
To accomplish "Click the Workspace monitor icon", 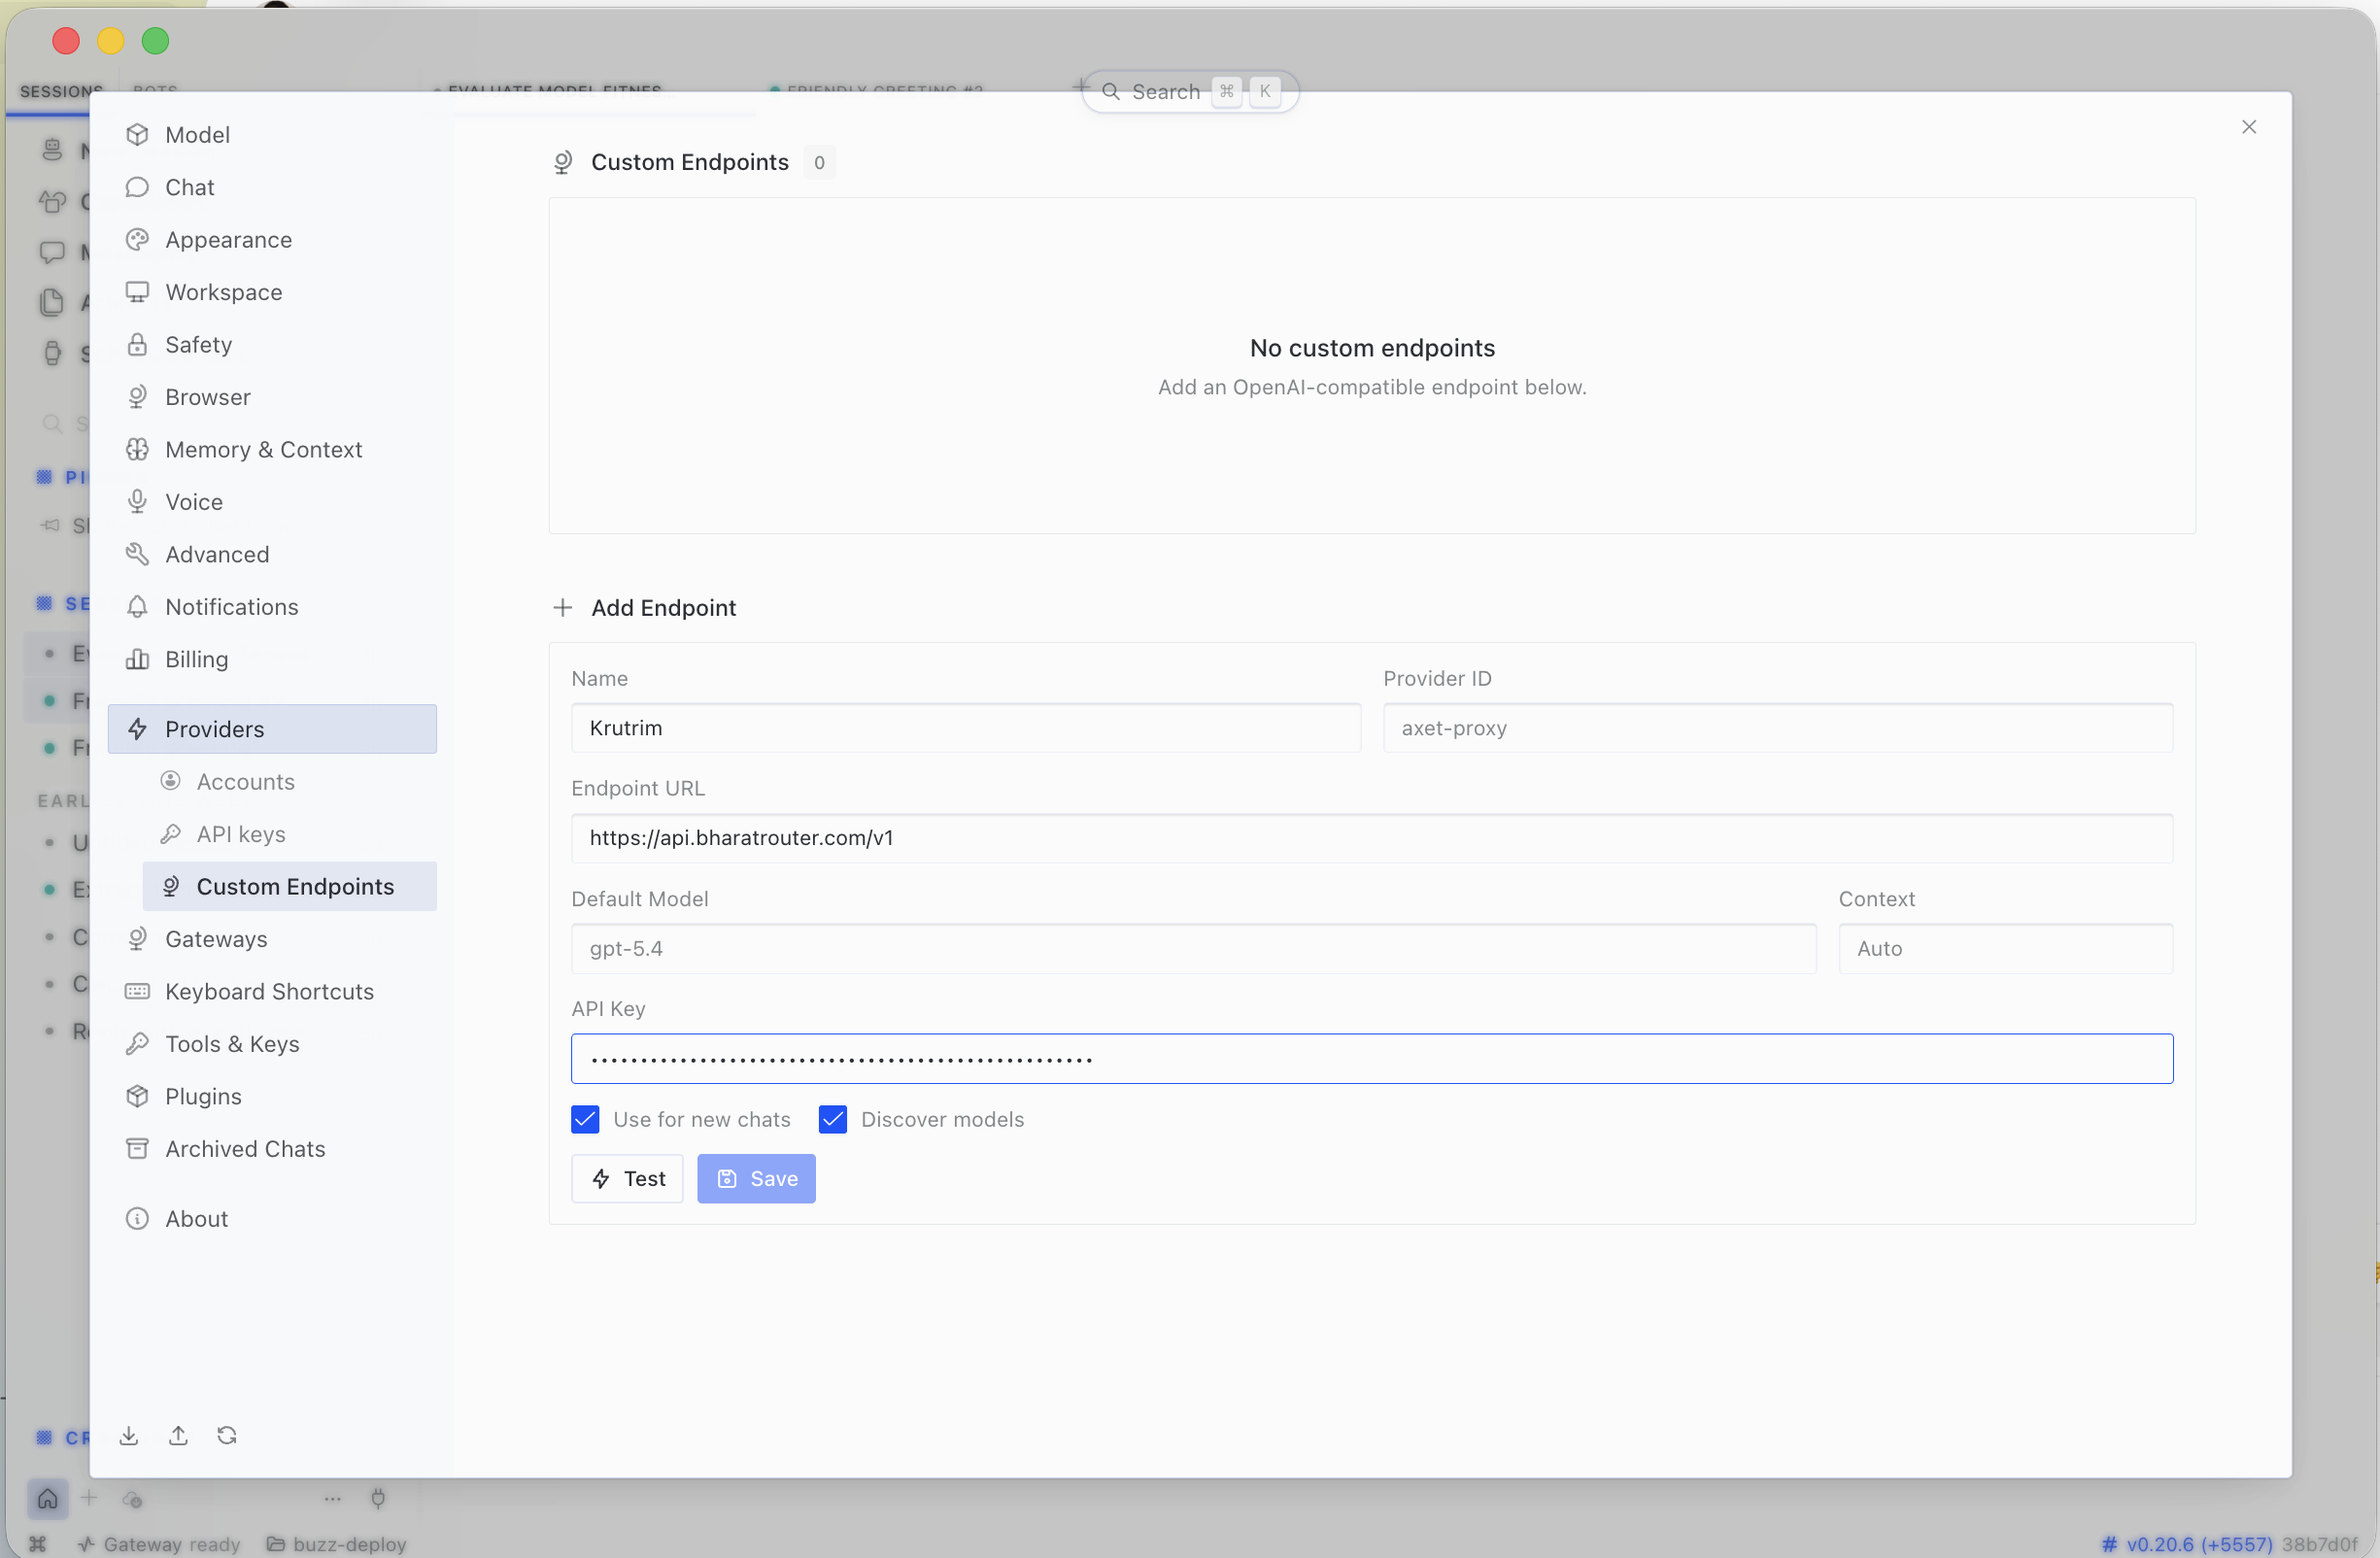I will [x=137, y=292].
